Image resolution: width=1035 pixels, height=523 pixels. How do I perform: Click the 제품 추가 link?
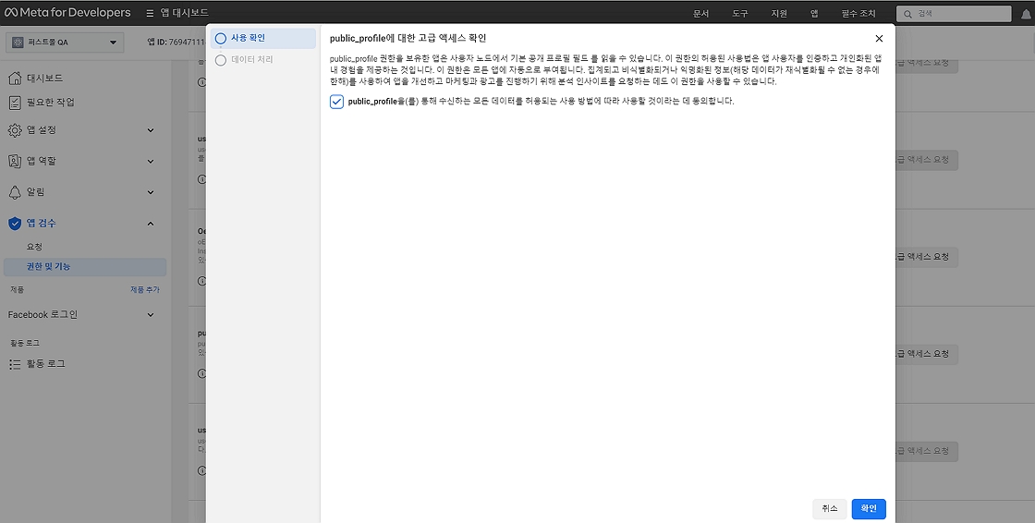tap(144, 289)
